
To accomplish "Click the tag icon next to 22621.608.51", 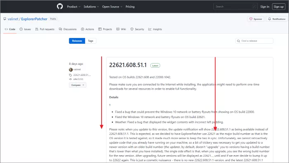I will pyautogui.click(x=71, y=75).
